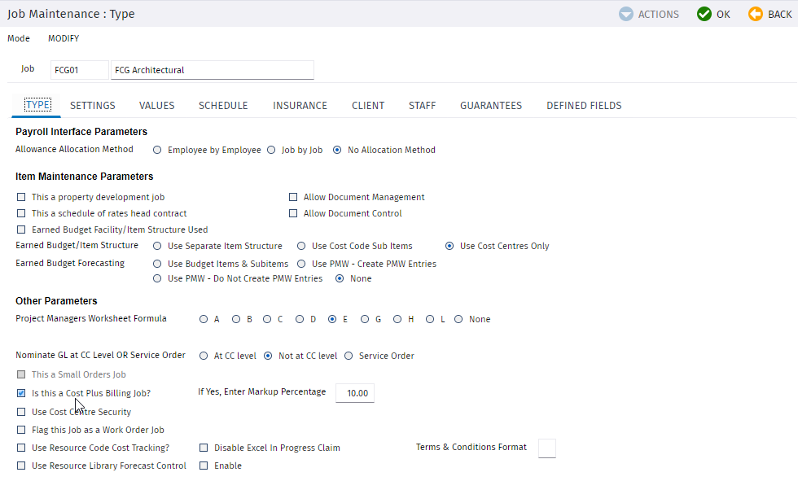Select worksheet formula C

tap(267, 319)
